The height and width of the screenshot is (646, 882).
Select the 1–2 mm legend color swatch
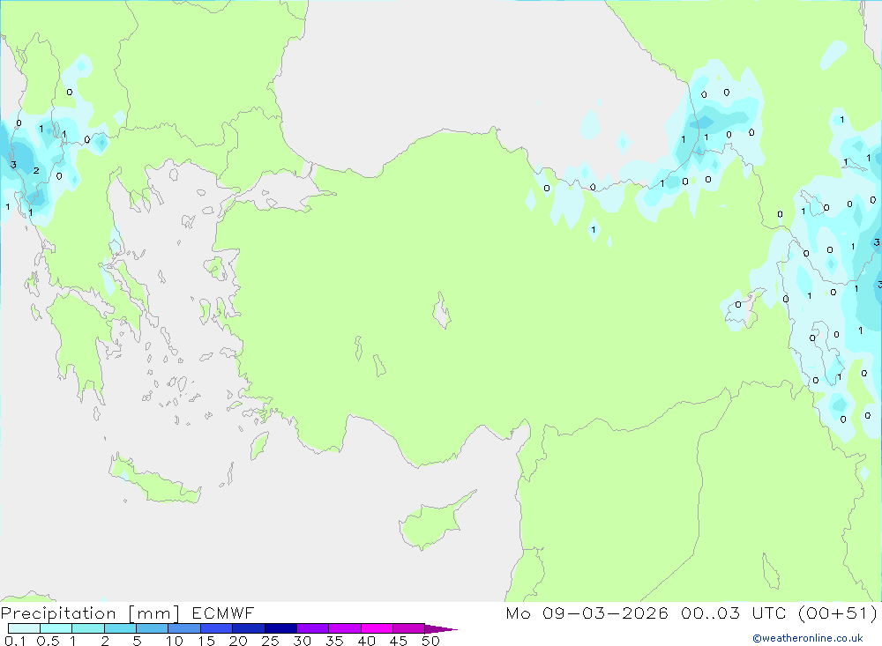(88, 628)
